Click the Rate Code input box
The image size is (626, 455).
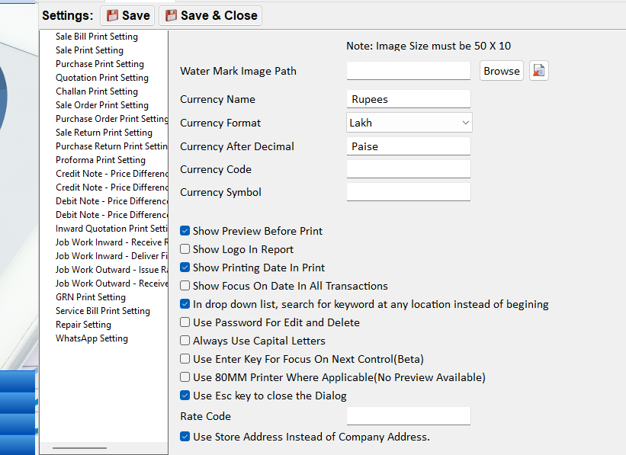pos(408,416)
